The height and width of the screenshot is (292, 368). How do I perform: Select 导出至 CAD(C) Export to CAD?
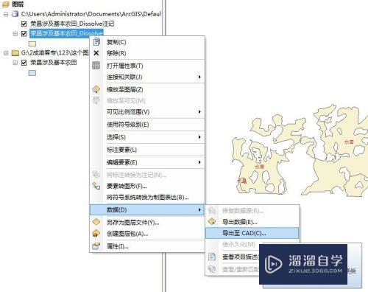[252, 233]
